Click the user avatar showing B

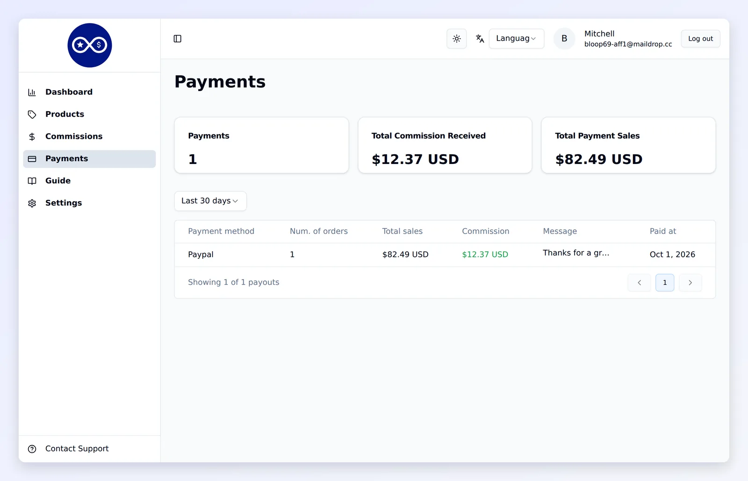point(564,39)
